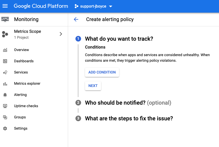Click the Metrics explorer bar-chart icon
The image size is (219, 147).
click(x=5, y=84)
